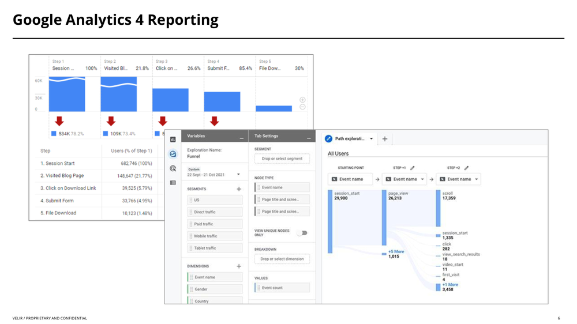Toggle View Unique Nodes Only switch

[302, 233]
